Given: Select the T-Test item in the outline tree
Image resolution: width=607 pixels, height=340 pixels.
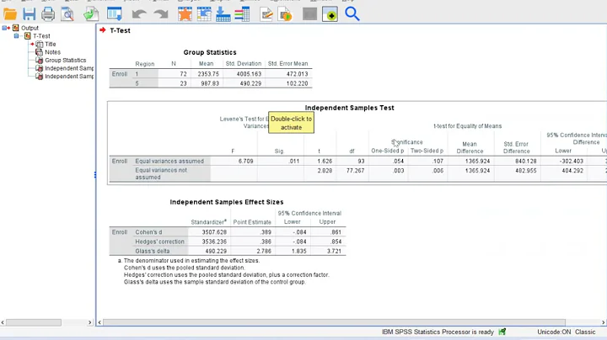Looking at the screenshot, I should coord(41,36).
